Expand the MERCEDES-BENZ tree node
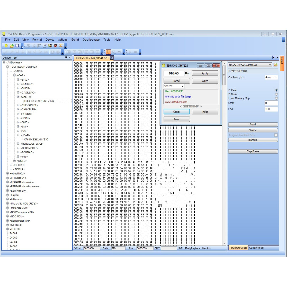Image resolution: width=287 pixels, height=287 pixels. (x=18, y=144)
